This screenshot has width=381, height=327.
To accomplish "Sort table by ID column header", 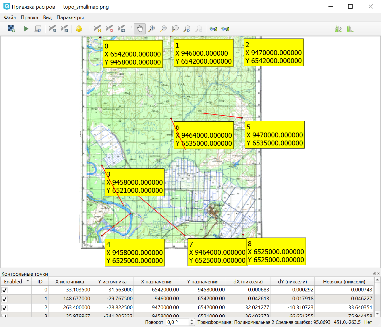I will 40,281.
